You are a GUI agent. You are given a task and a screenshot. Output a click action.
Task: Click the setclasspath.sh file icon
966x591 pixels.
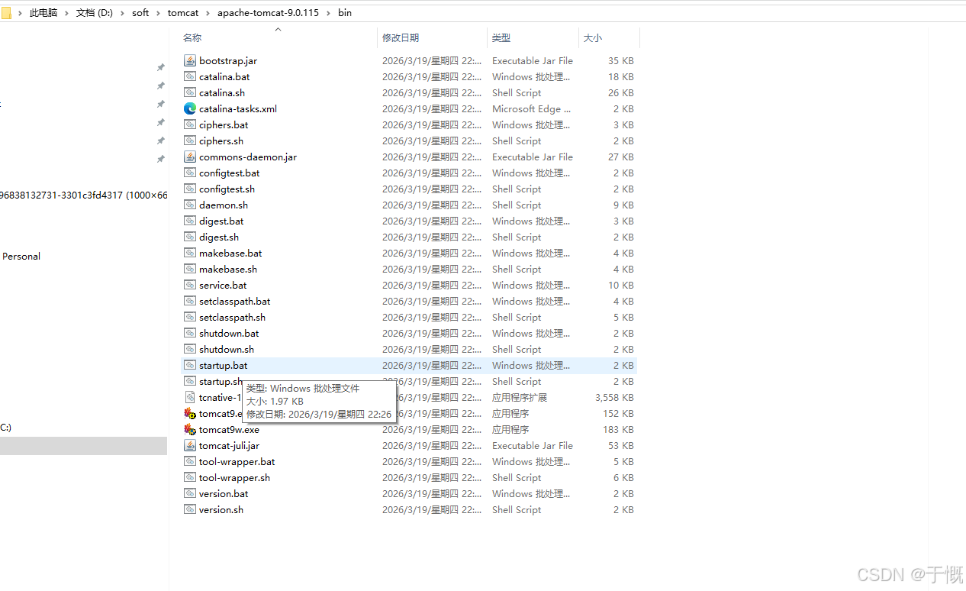[190, 317]
